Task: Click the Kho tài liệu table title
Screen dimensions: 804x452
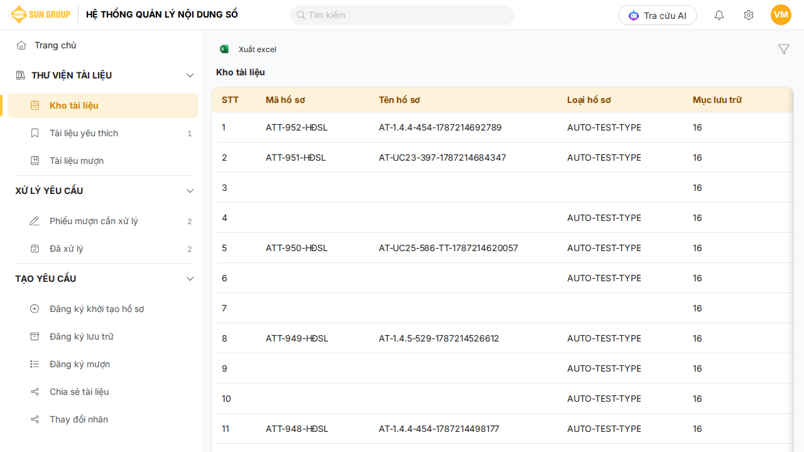Action: click(241, 72)
